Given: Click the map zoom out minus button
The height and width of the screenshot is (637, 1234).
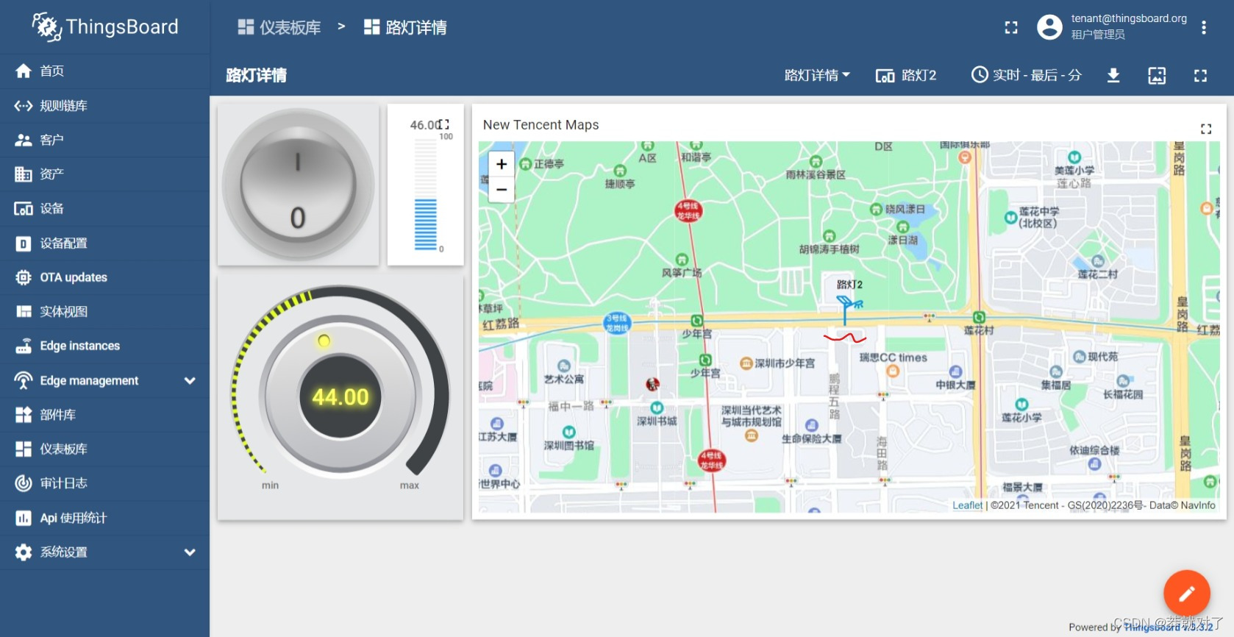Looking at the screenshot, I should (x=502, y=190).
